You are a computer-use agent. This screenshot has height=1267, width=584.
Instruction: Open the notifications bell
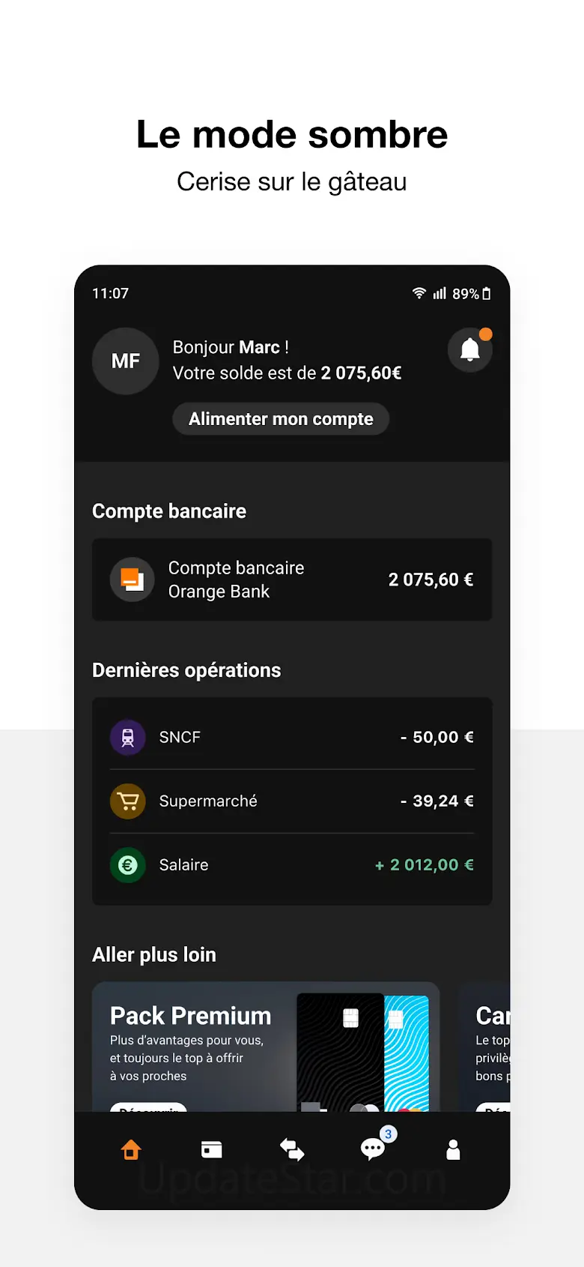(x=469, y=349)
